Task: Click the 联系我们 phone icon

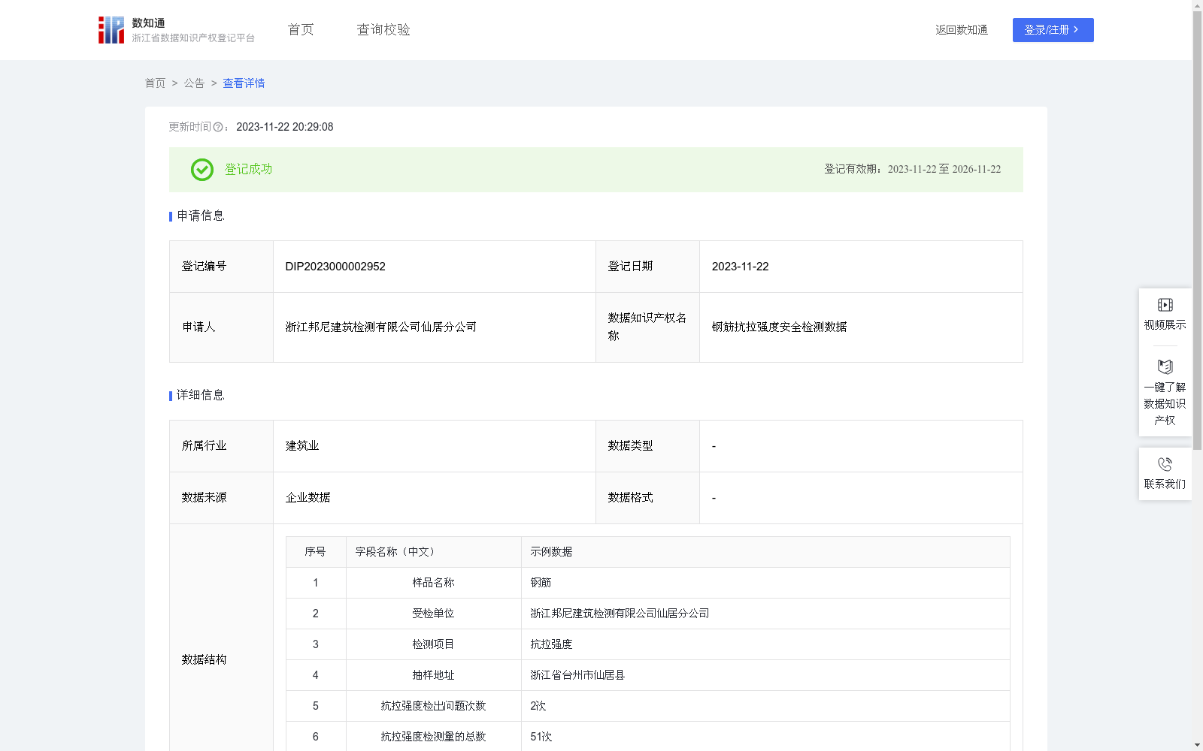Action: click(x=1165, y=464)
